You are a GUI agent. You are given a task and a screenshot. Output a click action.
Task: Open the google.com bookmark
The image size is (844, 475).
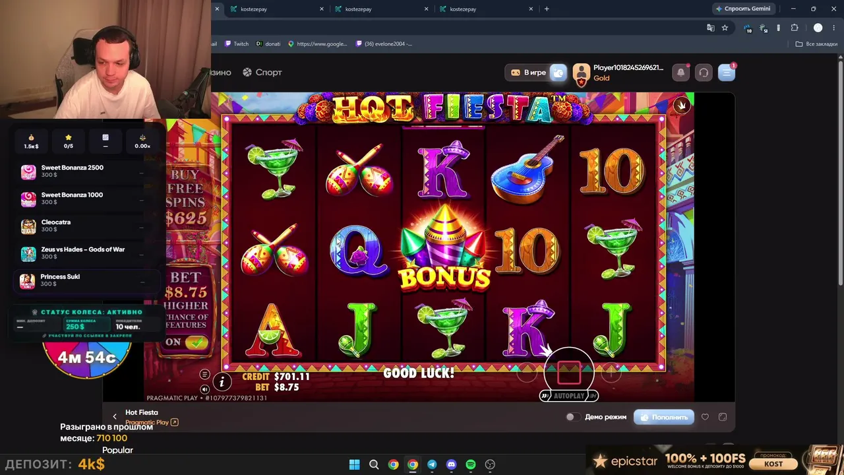click(317, 44)
